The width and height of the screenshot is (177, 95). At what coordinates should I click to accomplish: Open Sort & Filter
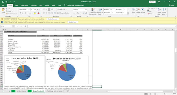[159, 11]
